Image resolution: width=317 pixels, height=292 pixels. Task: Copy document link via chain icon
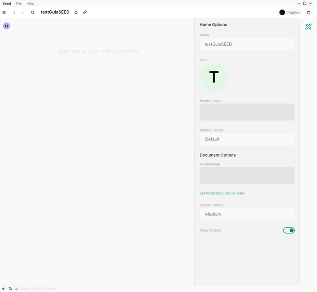coord(85,13)
